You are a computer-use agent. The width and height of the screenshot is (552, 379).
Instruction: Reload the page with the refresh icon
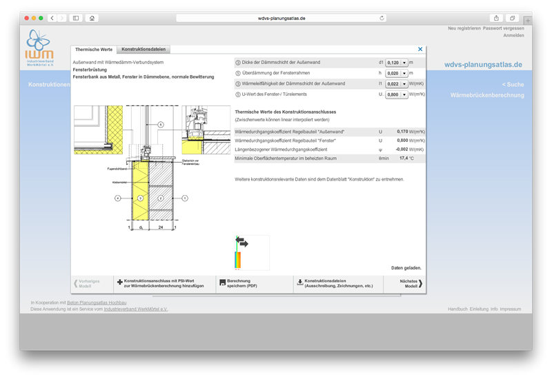click(382, 18)
